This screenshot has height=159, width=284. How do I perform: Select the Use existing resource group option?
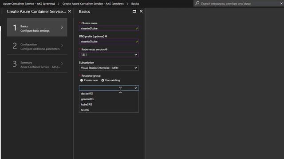click(x=103, y=80)
